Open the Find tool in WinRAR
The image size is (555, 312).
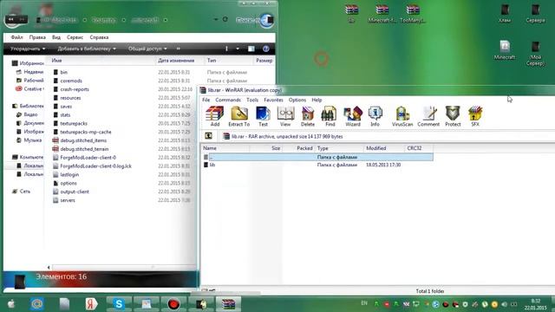tap(330, 116)
